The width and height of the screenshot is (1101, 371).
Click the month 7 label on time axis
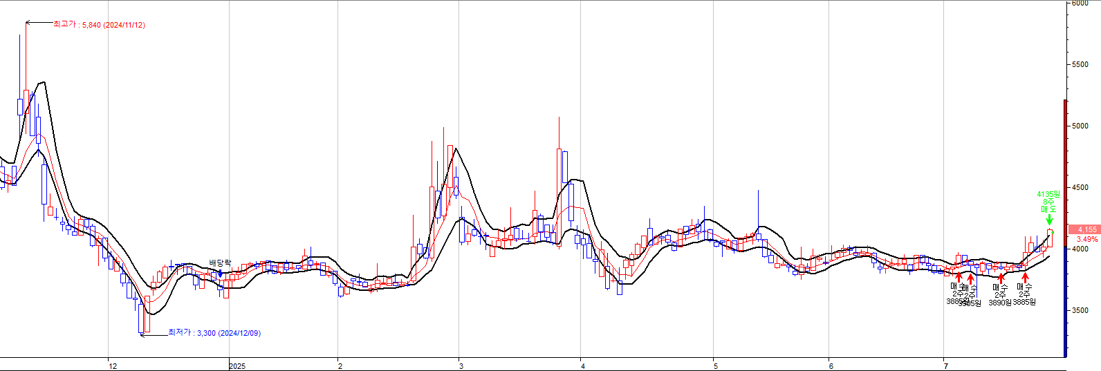[945, 366]
